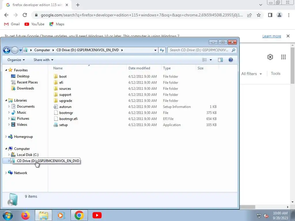
Task: Click the Learn more link
Action: (272, 36)
